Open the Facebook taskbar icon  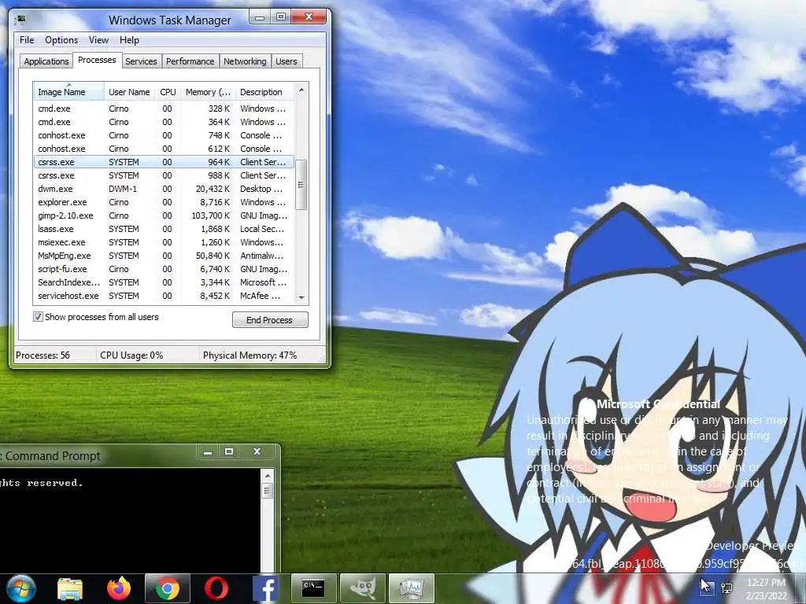(265, 588)
